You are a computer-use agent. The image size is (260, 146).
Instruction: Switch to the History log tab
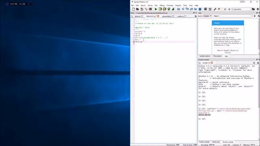pyautogui.click(x=216, y=142)
